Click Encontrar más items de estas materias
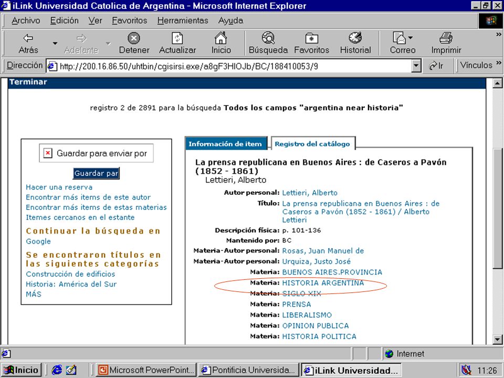This screenshot has width=504, height=378. (97, 207)
